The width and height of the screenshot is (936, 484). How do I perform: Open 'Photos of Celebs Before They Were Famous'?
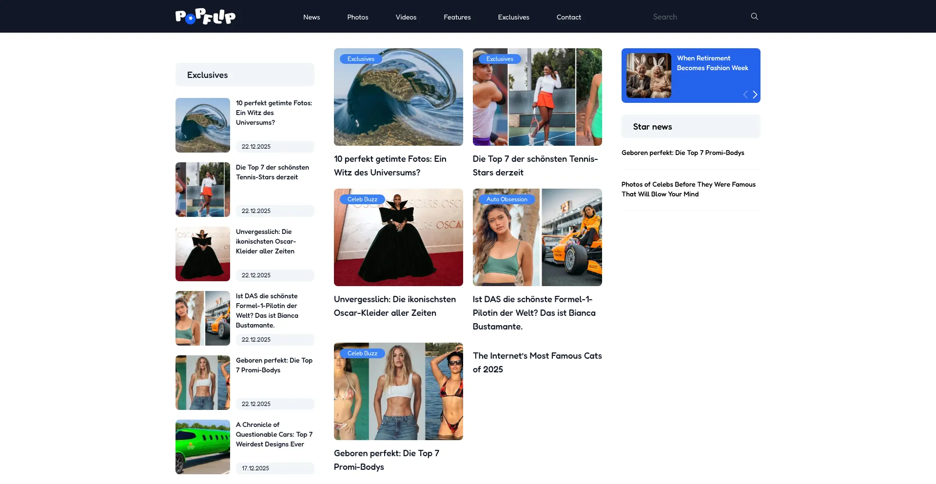[688, 189]
